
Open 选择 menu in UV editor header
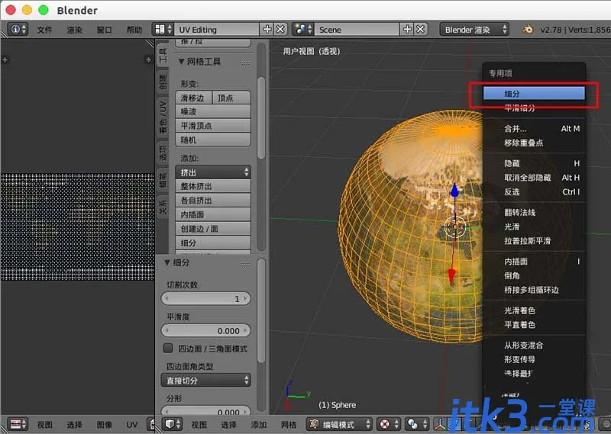click(x=74, y=424)
